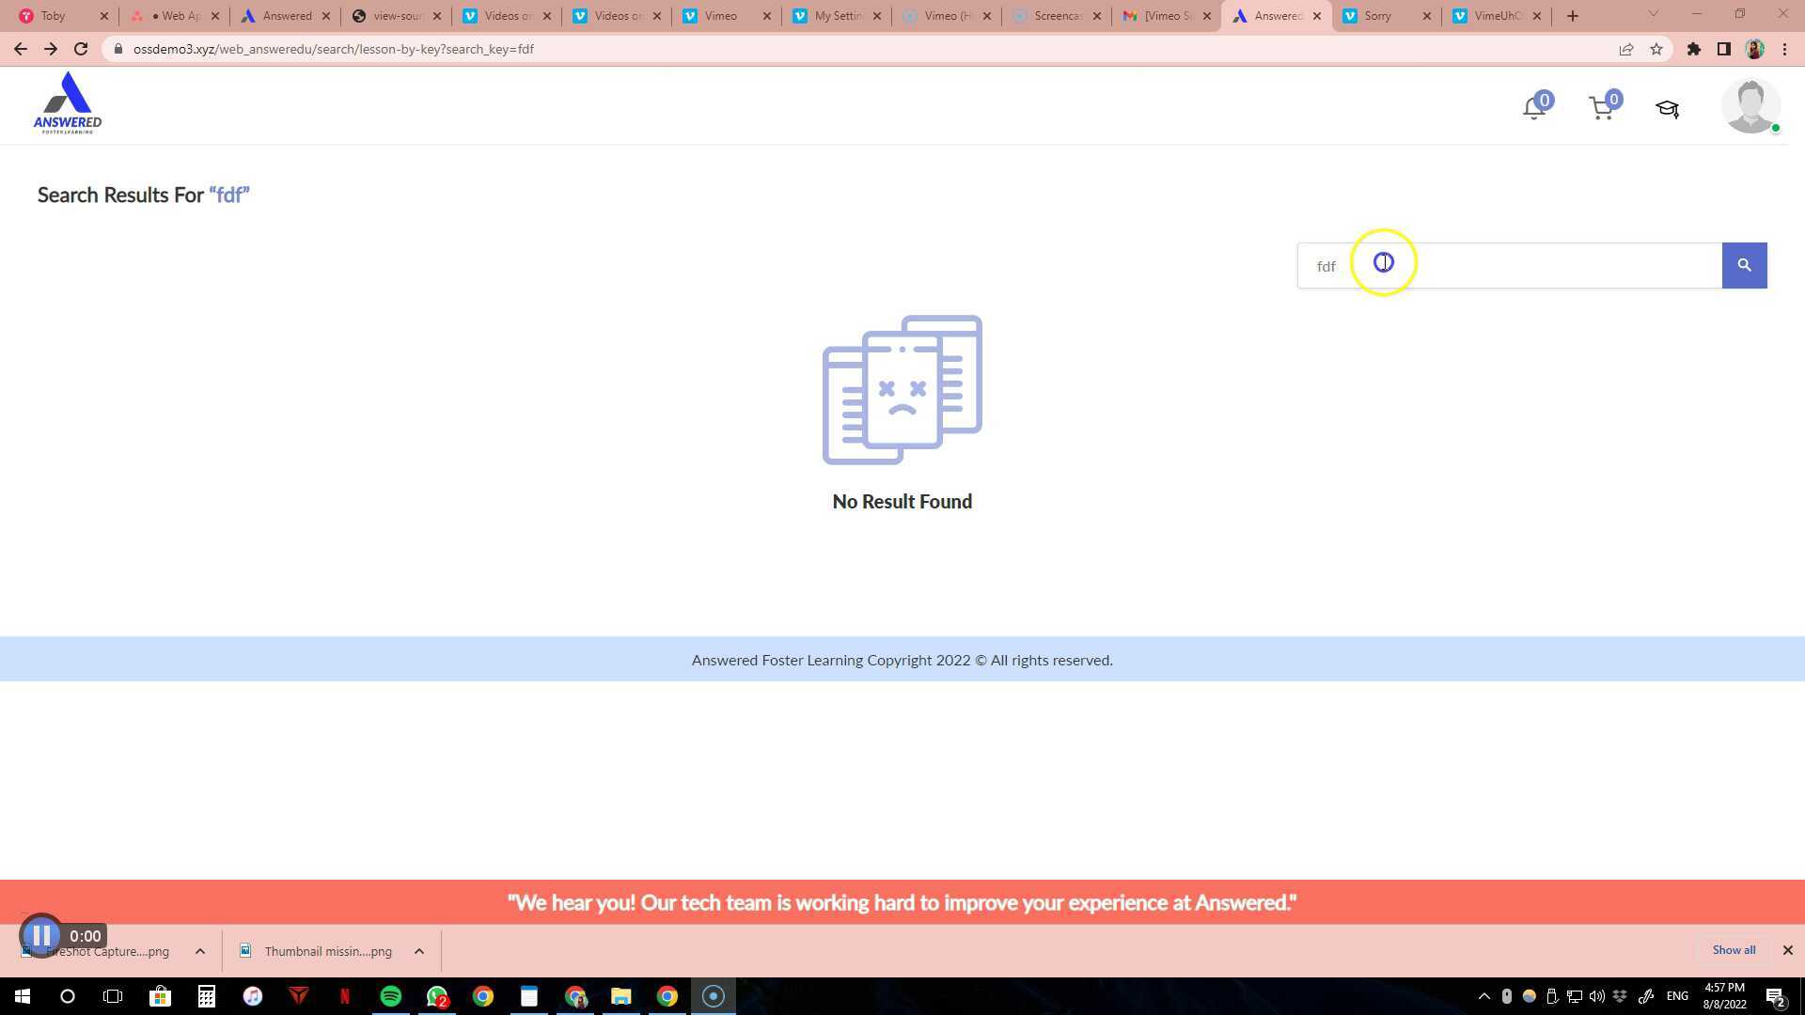
Task: Open Spotify from the taskbar
Action: point(390,996)
